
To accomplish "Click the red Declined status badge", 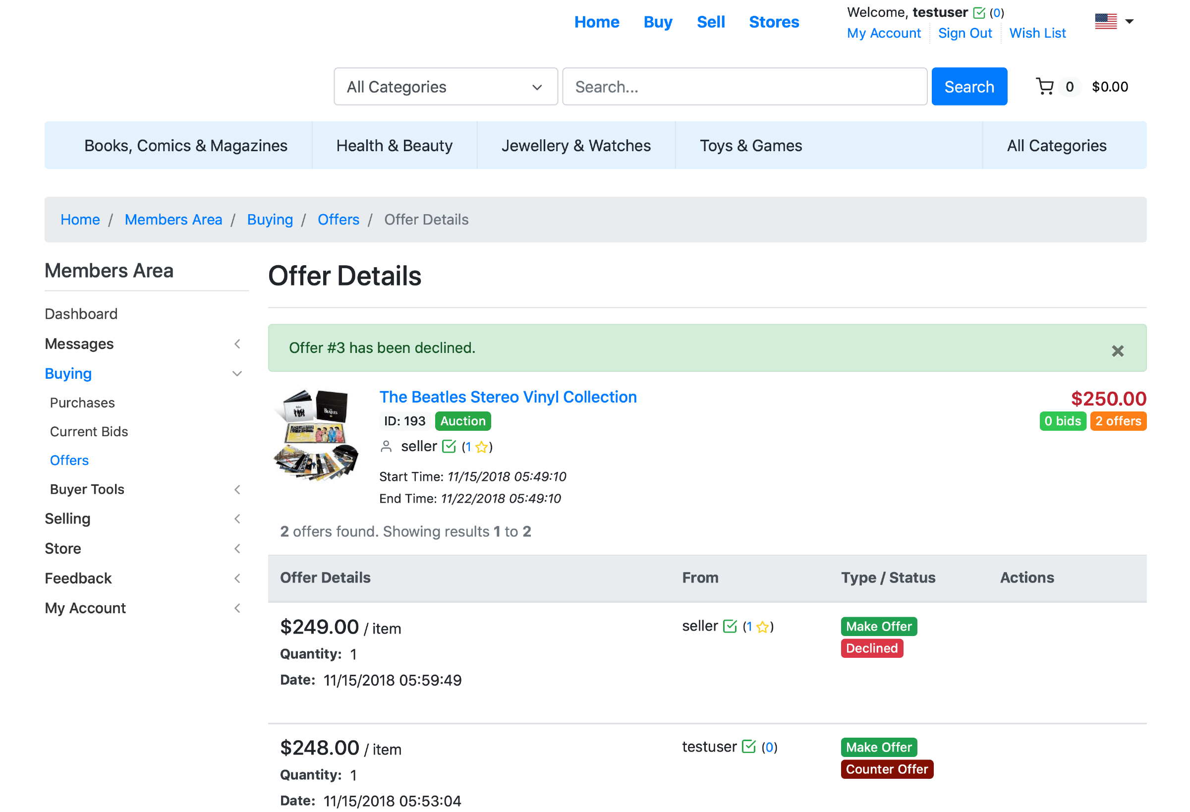I will 871,648.
